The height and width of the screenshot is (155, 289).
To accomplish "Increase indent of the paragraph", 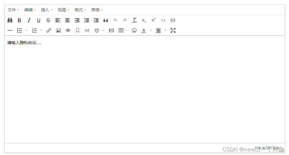I will coord(96,20).
